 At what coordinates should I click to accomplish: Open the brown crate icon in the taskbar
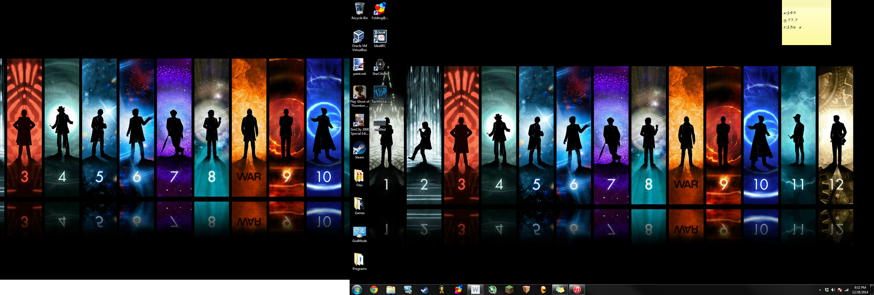(x=526, y=290)
